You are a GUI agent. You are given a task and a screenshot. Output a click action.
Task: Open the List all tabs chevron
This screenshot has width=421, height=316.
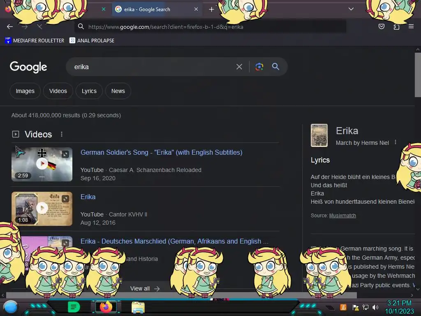[x=351, y=9]
